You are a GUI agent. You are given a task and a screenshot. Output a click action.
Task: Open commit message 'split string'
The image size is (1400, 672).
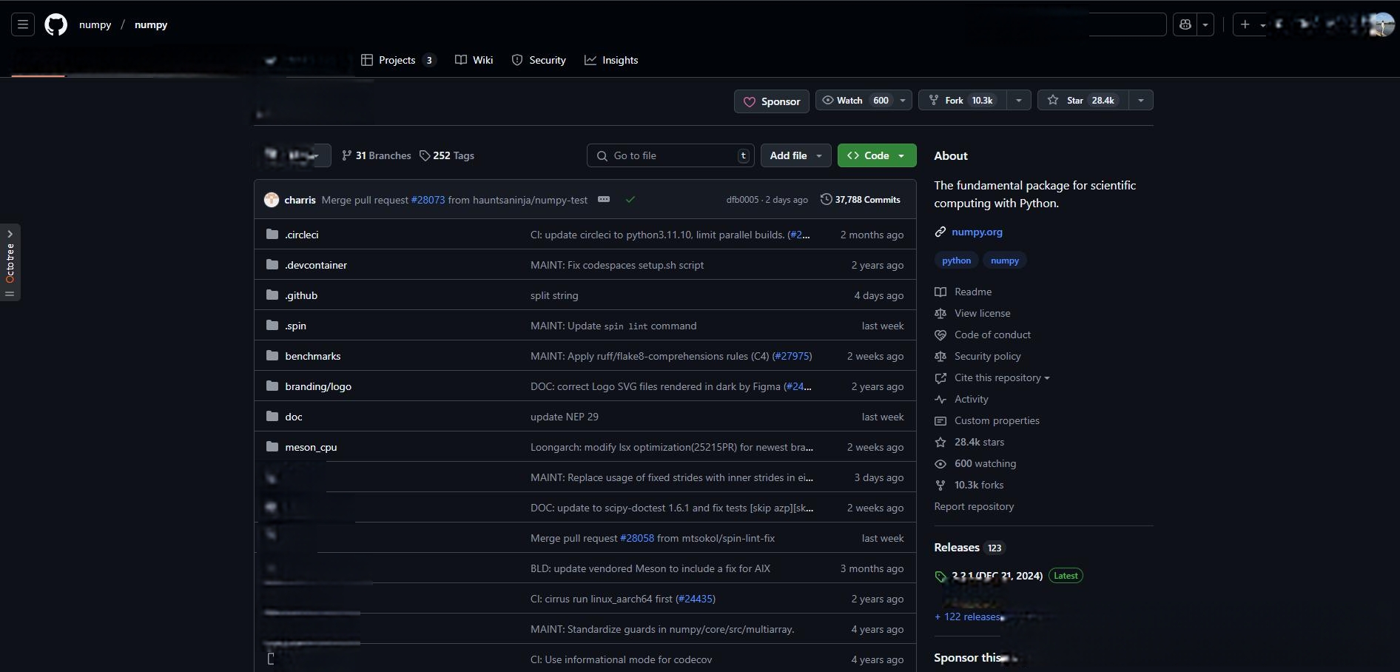pos(554,295)
